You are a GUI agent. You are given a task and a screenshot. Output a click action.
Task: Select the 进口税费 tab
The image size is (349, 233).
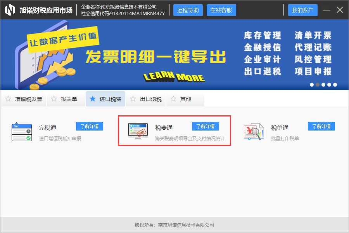pyautogui.click(x=105, y=99)
